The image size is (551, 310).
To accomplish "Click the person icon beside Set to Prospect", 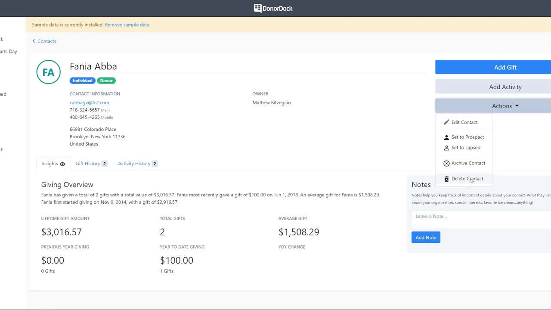I will pos(446,137).
